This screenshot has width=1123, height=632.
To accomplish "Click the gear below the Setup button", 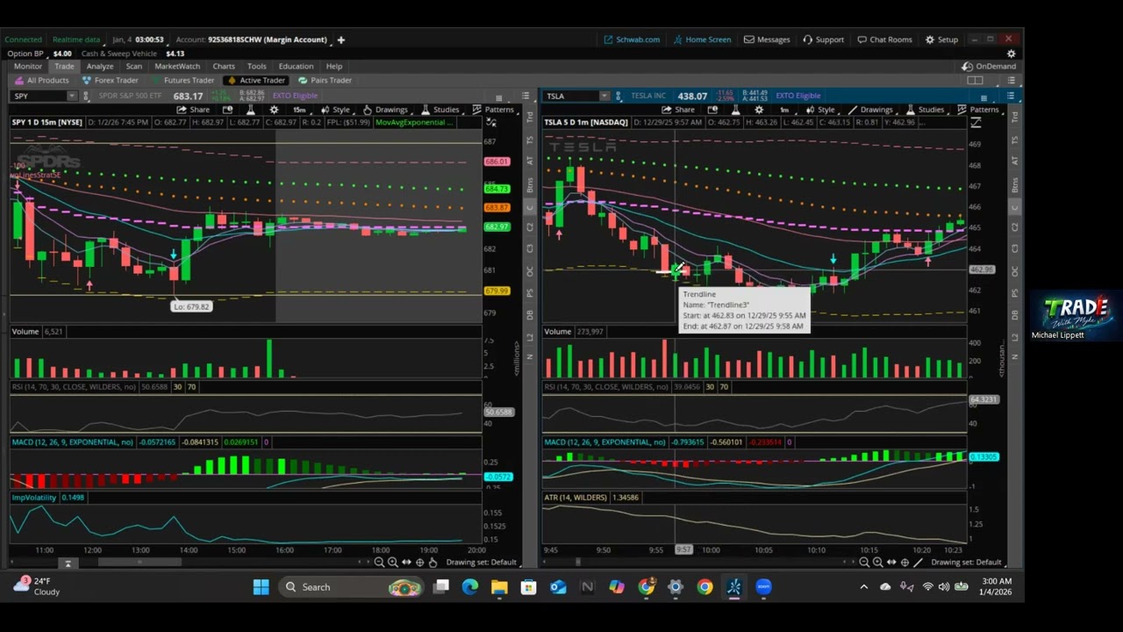I will [x=1011, y=54].
